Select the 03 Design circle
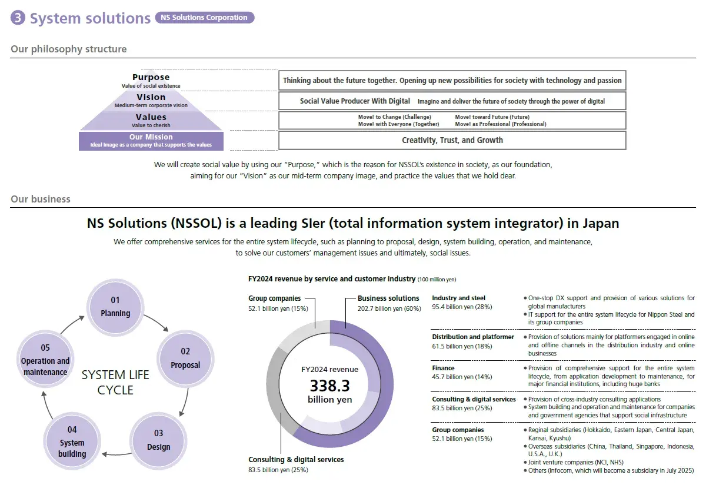The width and height of the screenshot is (706, 488). click(x=158, y=440)
